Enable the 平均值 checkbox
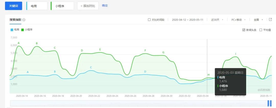This screenshot has width=276, height=108. pyautogui.click(x=261, y=30)
